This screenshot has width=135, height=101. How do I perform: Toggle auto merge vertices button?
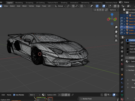click(x=106, y=10)
